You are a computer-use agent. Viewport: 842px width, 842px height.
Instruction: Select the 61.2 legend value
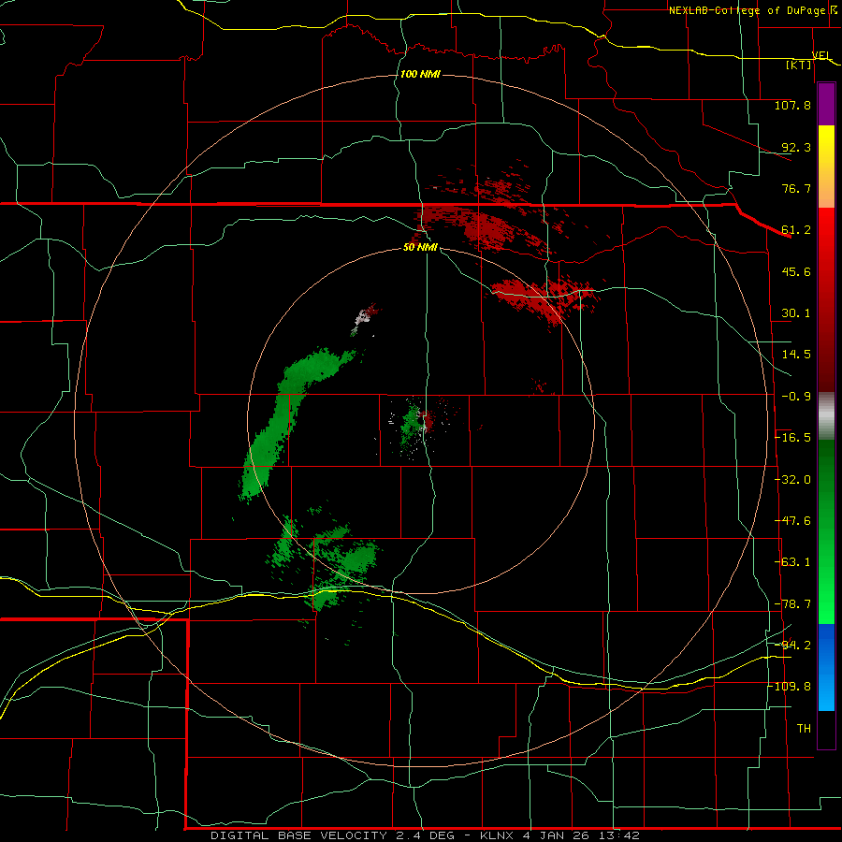796,230
